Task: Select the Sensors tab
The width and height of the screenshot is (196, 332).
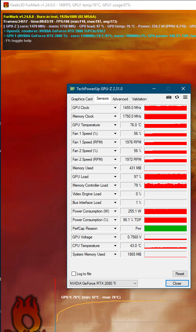Action: coord(103,98)
